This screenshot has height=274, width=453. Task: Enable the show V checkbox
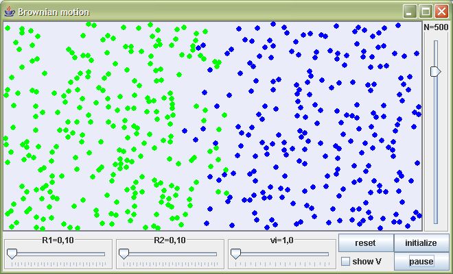[x=345, y=261]
